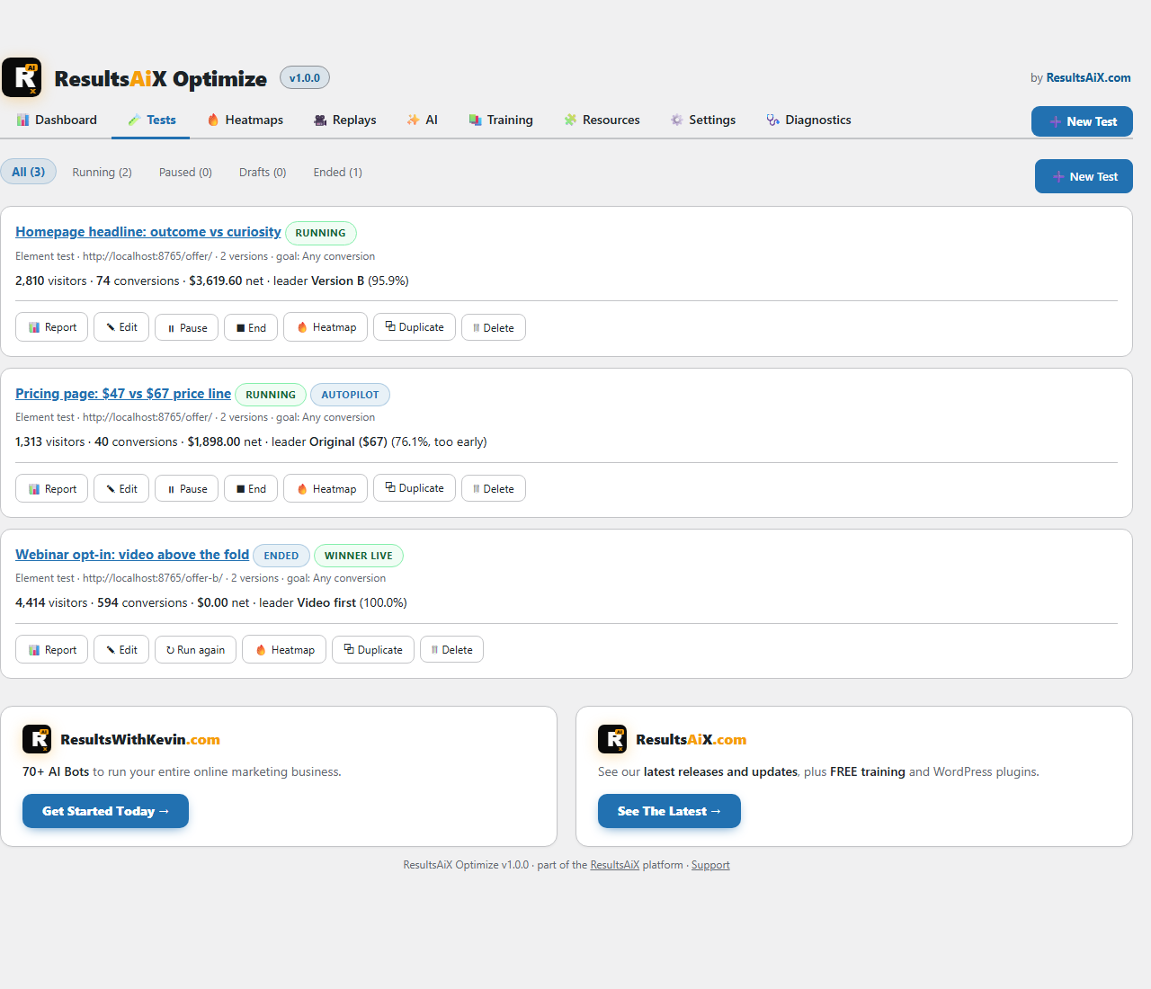This screenshot has width=1151, height=989.
Task: Click the Support link in the footer
Action: click(710, 865)
